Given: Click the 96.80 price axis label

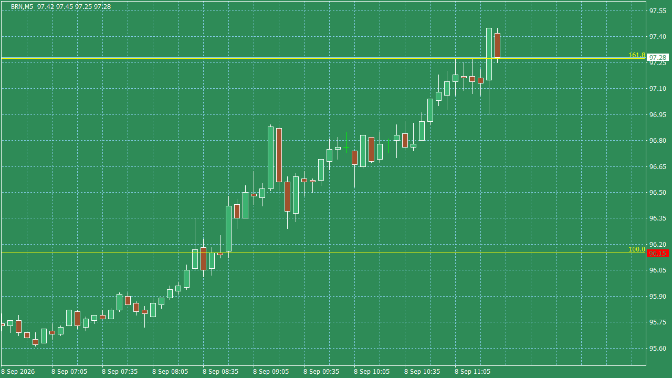Looking at the screenshot, I should tap(658, 141).
